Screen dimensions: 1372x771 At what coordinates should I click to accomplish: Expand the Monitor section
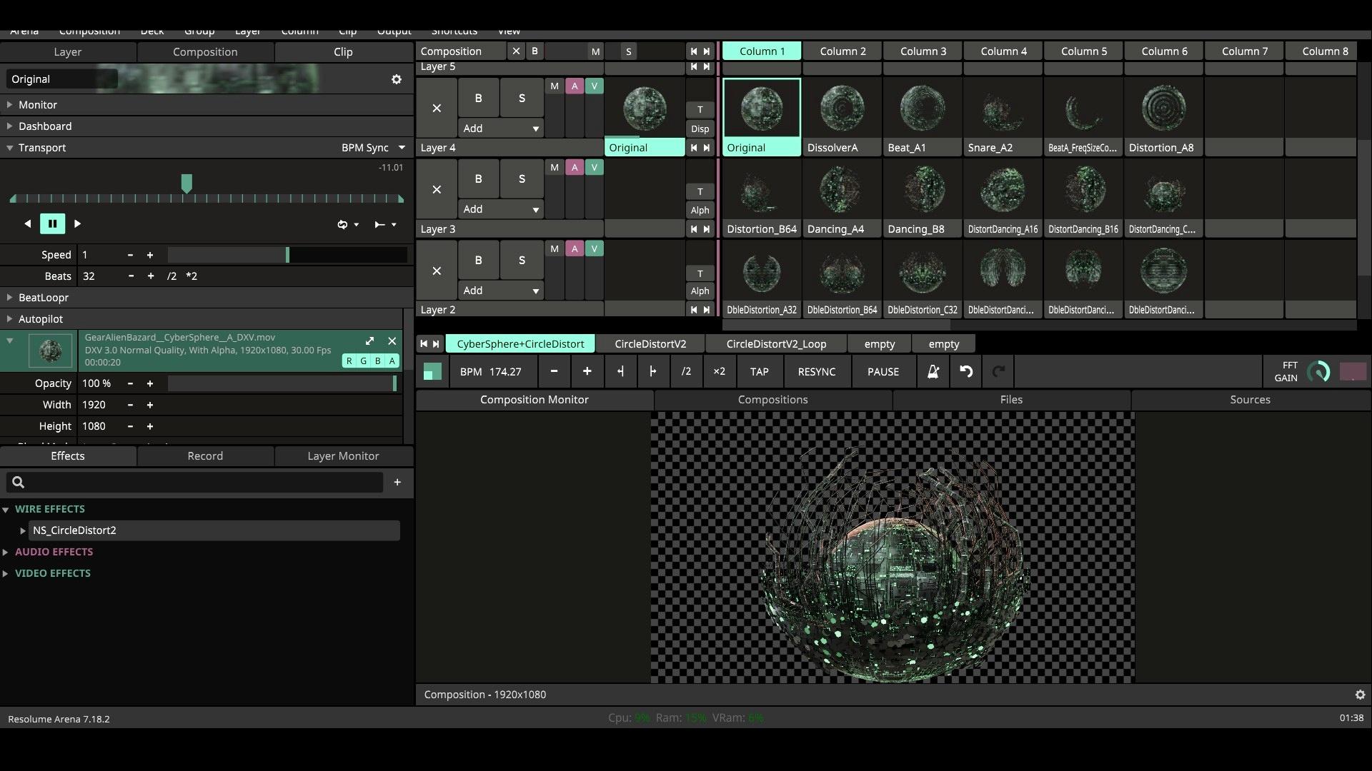tap(10, 105)
